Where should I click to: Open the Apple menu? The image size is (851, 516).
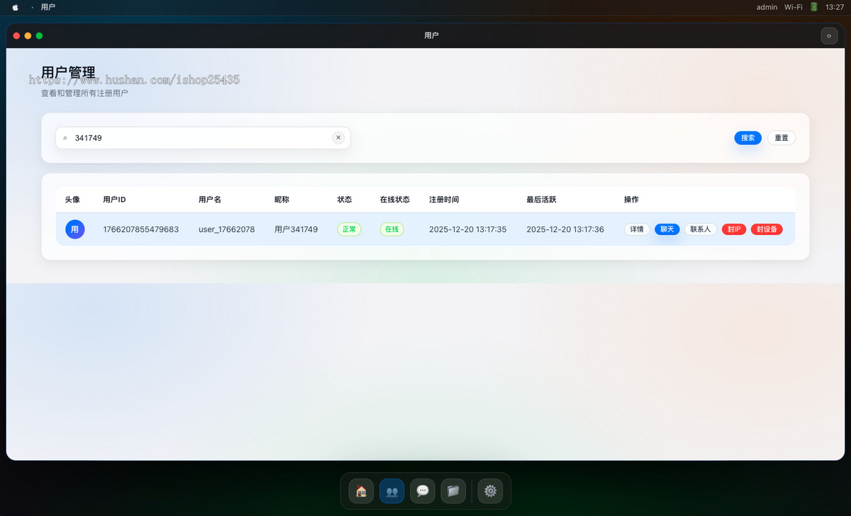click(16, 7)
